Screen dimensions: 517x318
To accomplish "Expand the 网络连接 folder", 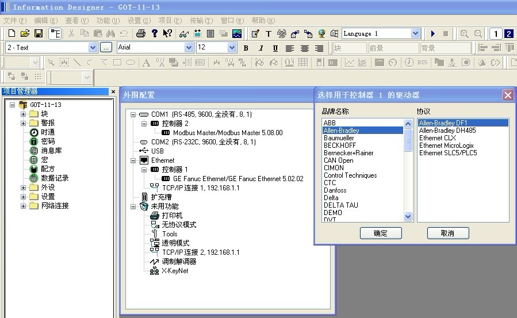I will (x=23, y=206).
